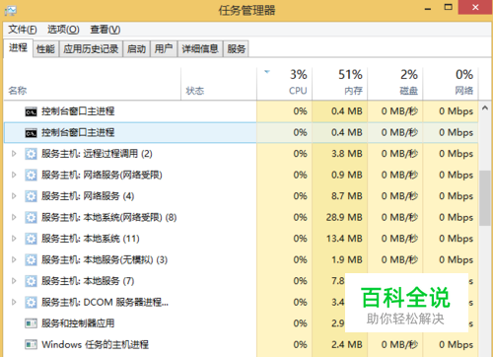Viewport: 493px width, 357px height.
Task: Click the 3.8 MB memory value
Action: tap(347, 154)
